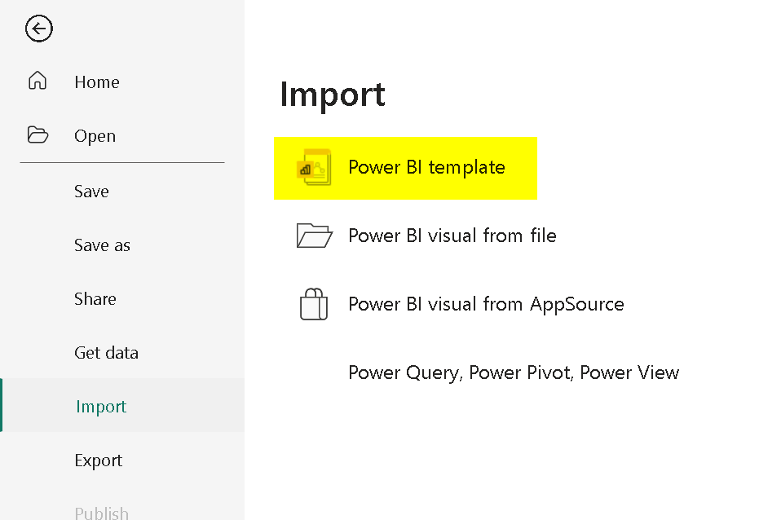Click the Power BI template file icon
This screenshot has height=520, width=759.
click(x=314, y=168)
